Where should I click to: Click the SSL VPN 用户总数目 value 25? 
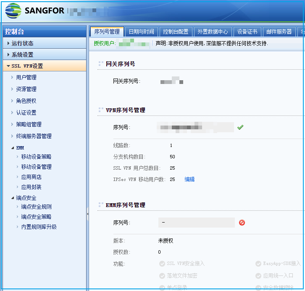pos(172,168)
